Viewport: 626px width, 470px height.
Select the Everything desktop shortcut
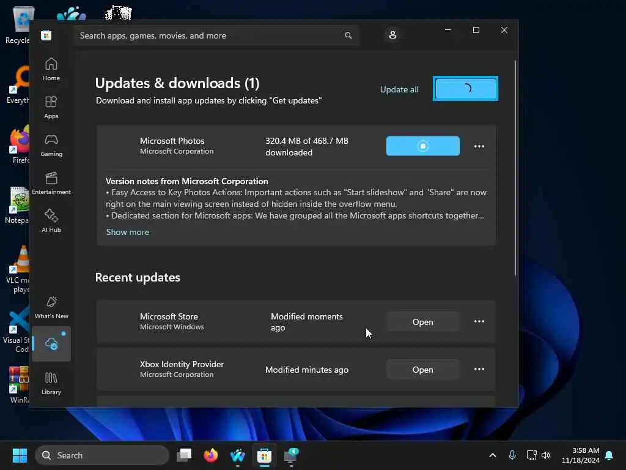(x=18, y=84)
